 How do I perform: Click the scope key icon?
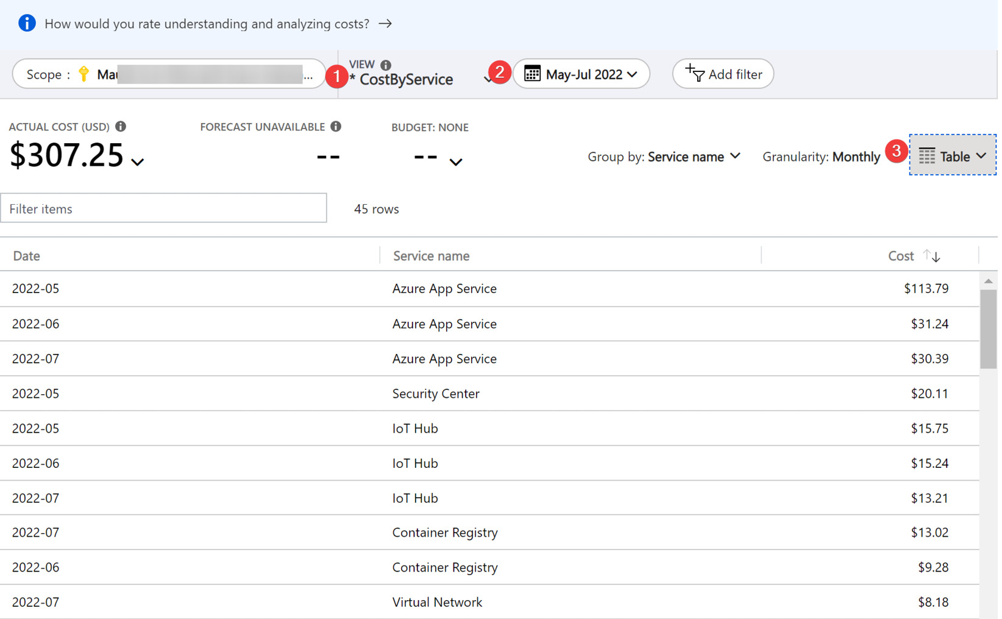point(84,74)
